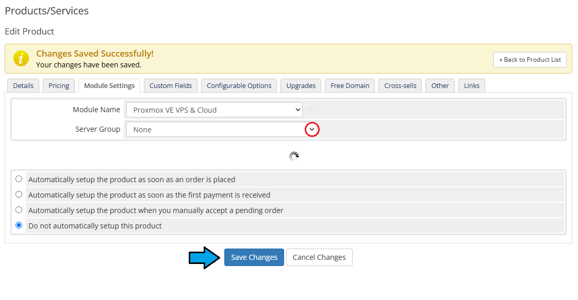Image resolution: width=578 pixels, height=300 pixels.
Task: Expand the Module Name dropdown
Action: tap(214, 110)
